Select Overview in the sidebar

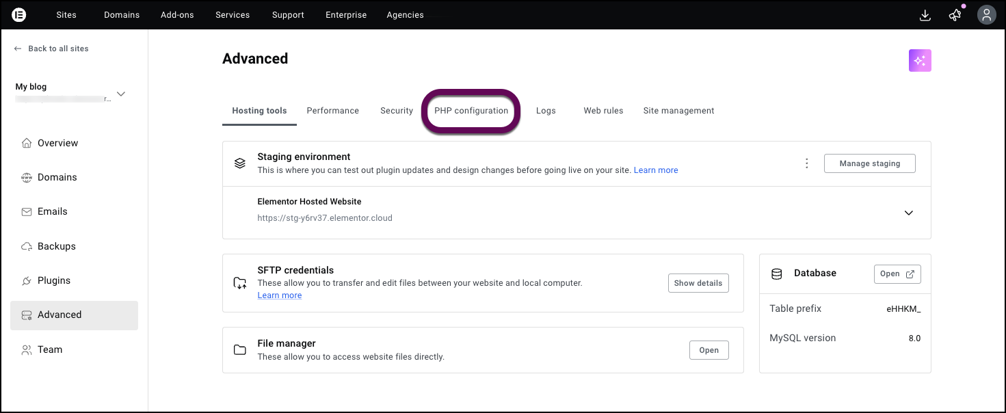74,143
